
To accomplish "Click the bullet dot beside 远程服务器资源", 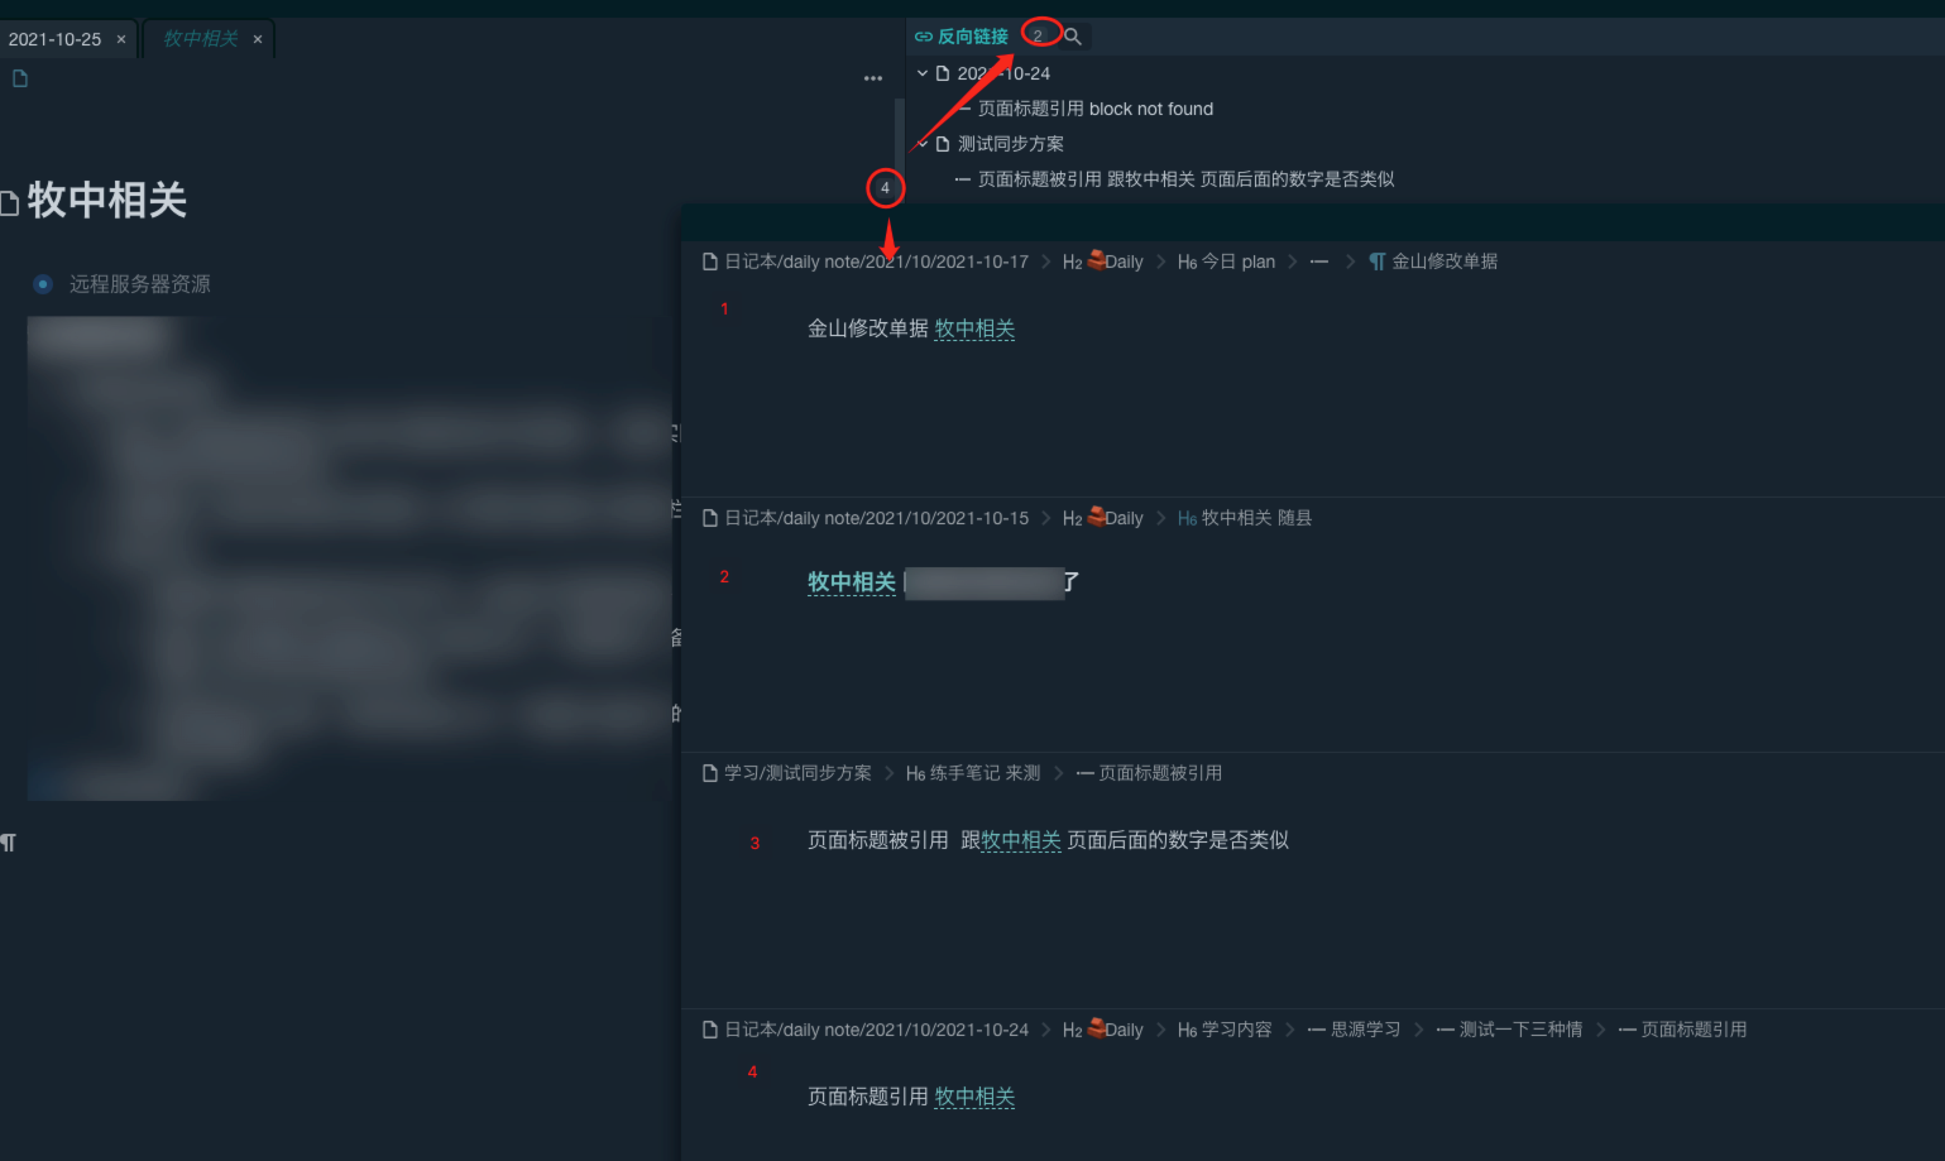I will coord(43,283).
